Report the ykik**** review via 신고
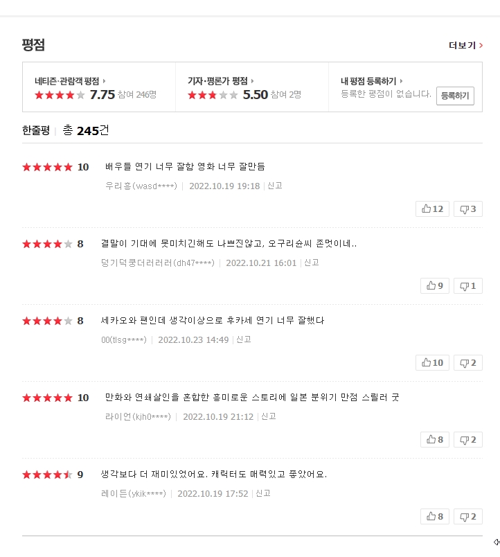Screen dimensions: 500x557 click(263, 493)
